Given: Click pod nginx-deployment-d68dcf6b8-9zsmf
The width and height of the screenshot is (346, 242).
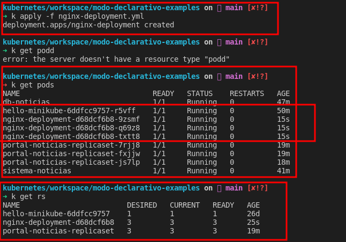Looking at the screenshot, I should pyautogui.click(x=71, y=119).
